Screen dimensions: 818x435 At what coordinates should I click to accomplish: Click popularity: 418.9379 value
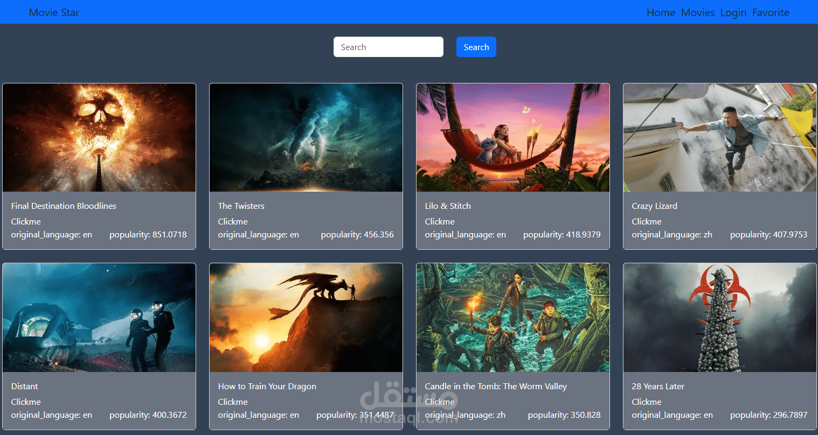[562, 235]
